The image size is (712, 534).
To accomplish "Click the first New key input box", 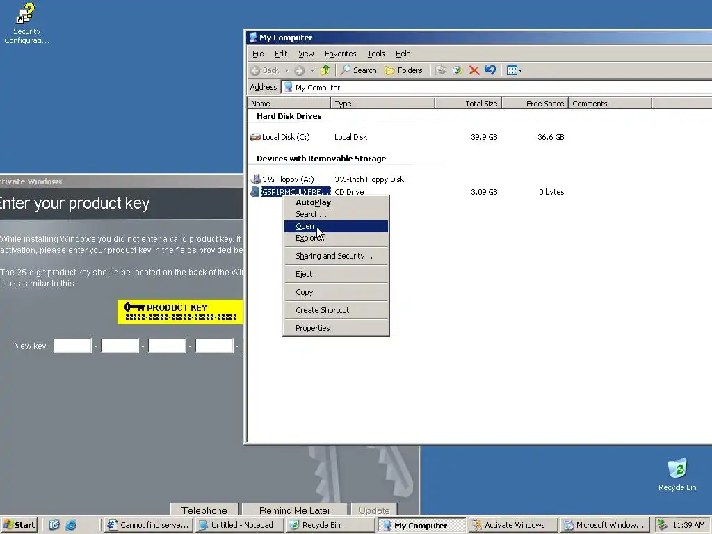I will (x=72, y=346).
